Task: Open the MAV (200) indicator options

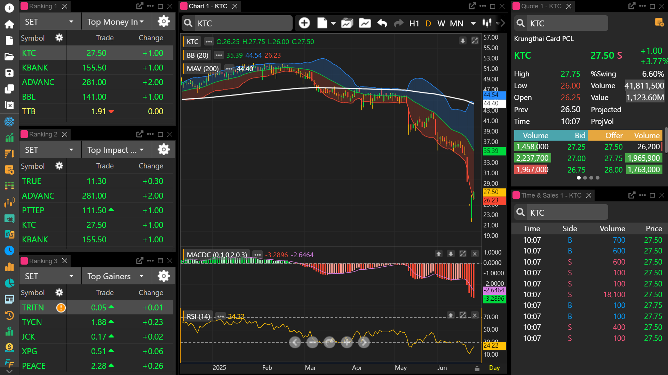Action: point(229,68)
